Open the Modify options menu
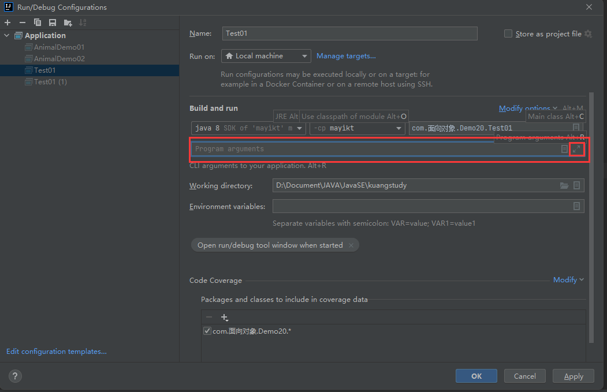Image resolution: width=607 pixels, height=392 pixels. pyautogui.click(x=528, y=109)
